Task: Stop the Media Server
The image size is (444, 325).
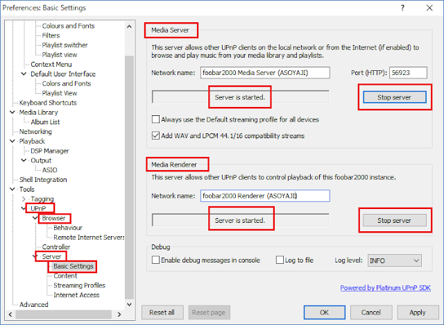Action: [395, 97]
